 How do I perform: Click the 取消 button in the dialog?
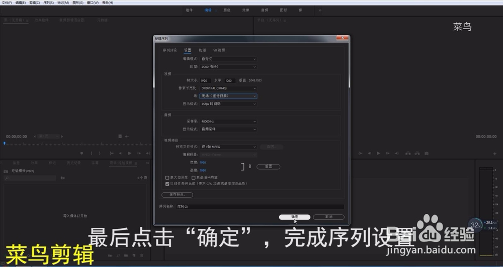[328, 217]
